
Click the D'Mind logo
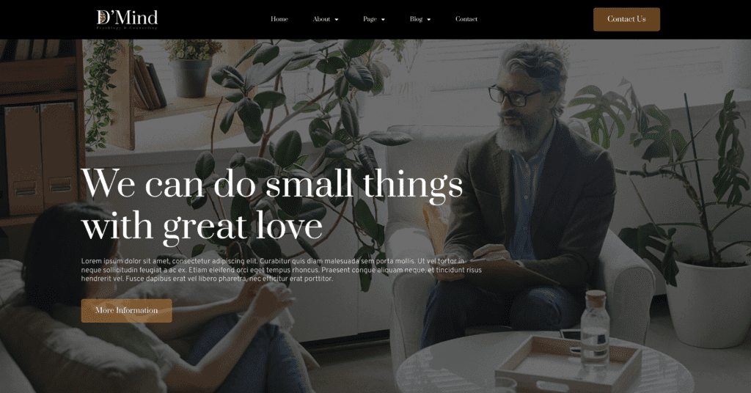pyautogui.click(x=127, y=20)
